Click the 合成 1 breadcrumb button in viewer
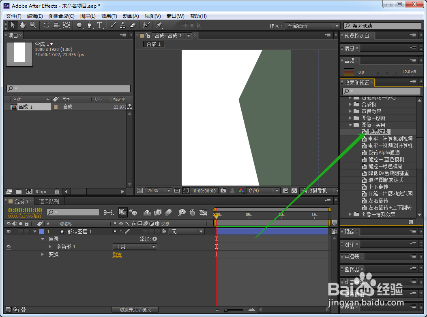 click(x=154, y=44)
